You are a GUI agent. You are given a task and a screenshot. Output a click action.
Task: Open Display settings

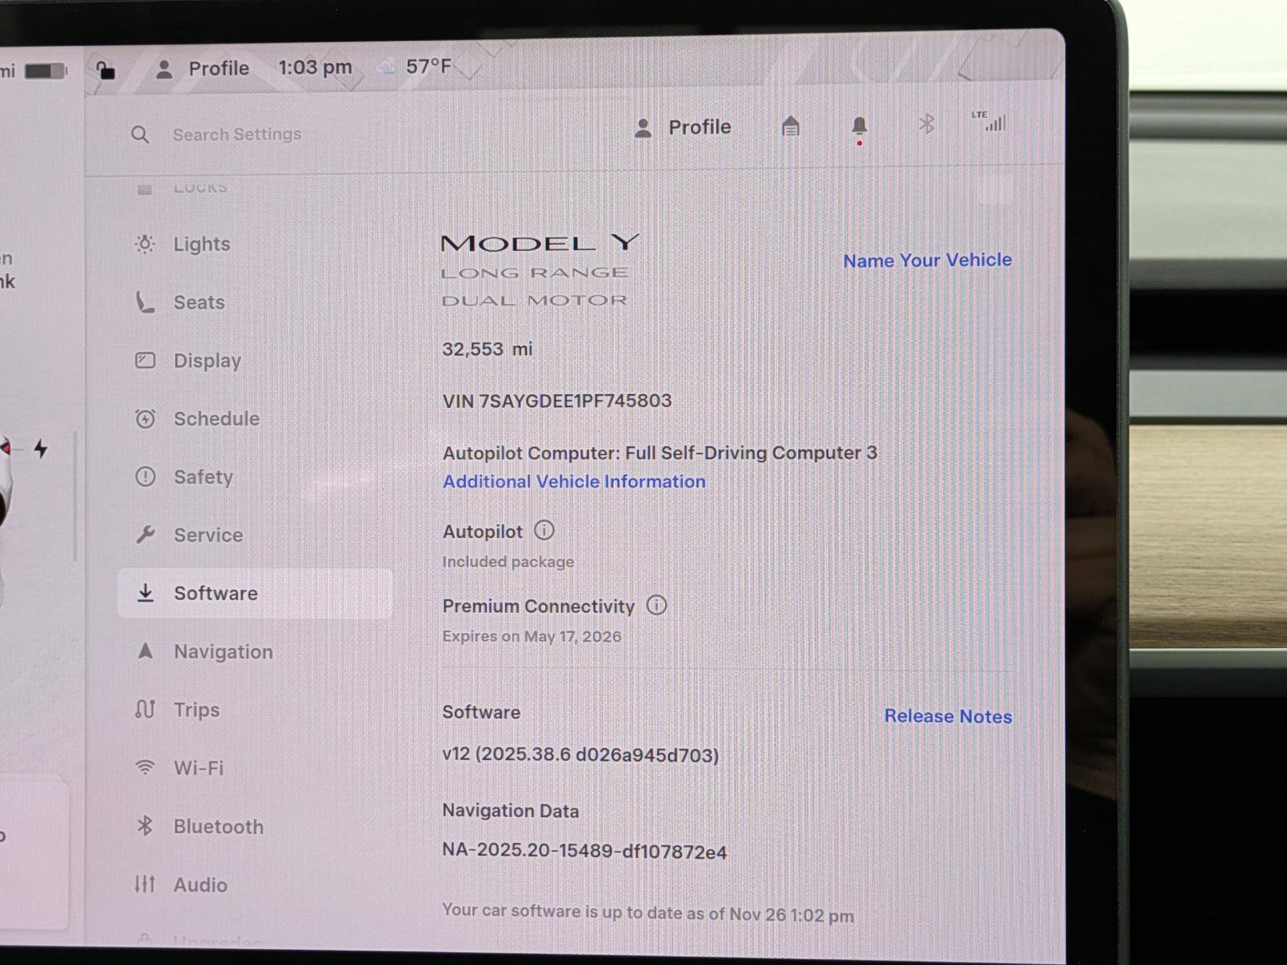[x=207, y=361]
